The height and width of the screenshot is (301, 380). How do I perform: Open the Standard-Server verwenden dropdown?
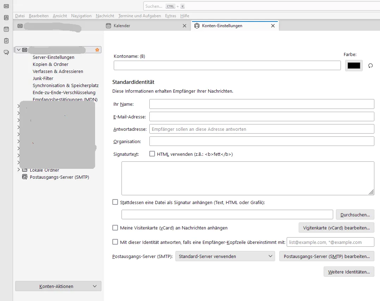coord(225,256)
